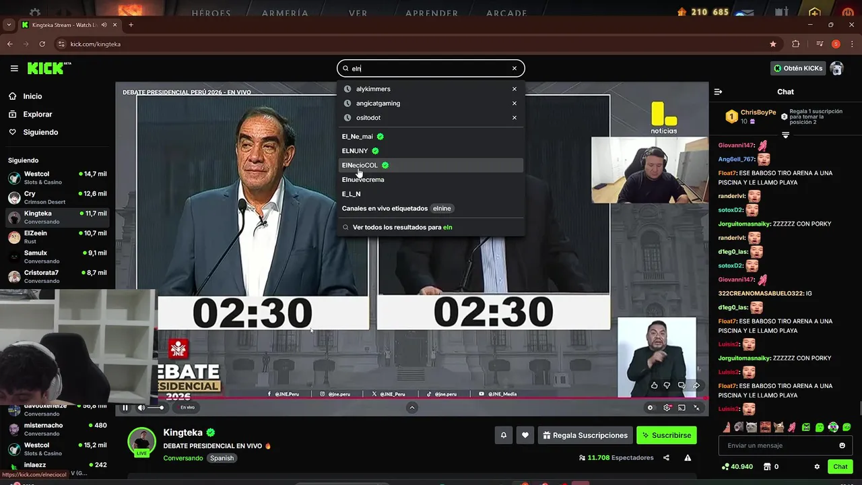Collapse player controls with chevron up
This screenshot has height=485, width=862.
412,408
